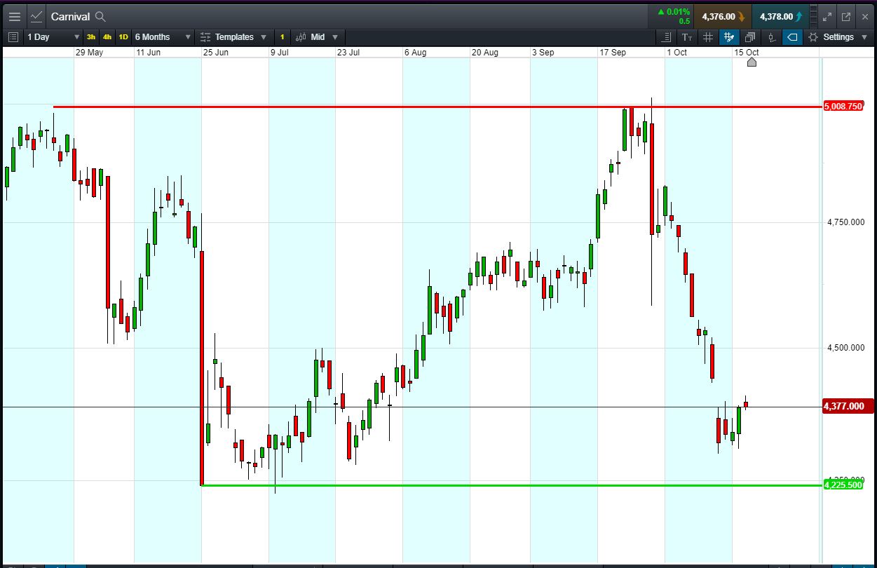The image size is (877, 568).
Task: Open the Mid price type dropdown
Action: pyautogui.click(x=317, y=37)
